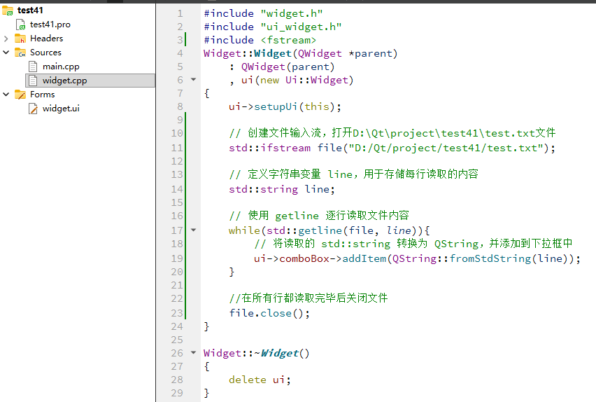Click comment on line 16 about getline
596x402 pixels.
tap(319, 216)
